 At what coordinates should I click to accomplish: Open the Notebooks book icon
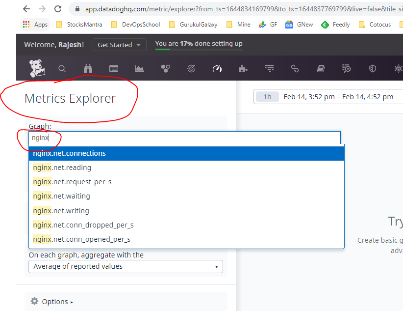coord(321,69)
